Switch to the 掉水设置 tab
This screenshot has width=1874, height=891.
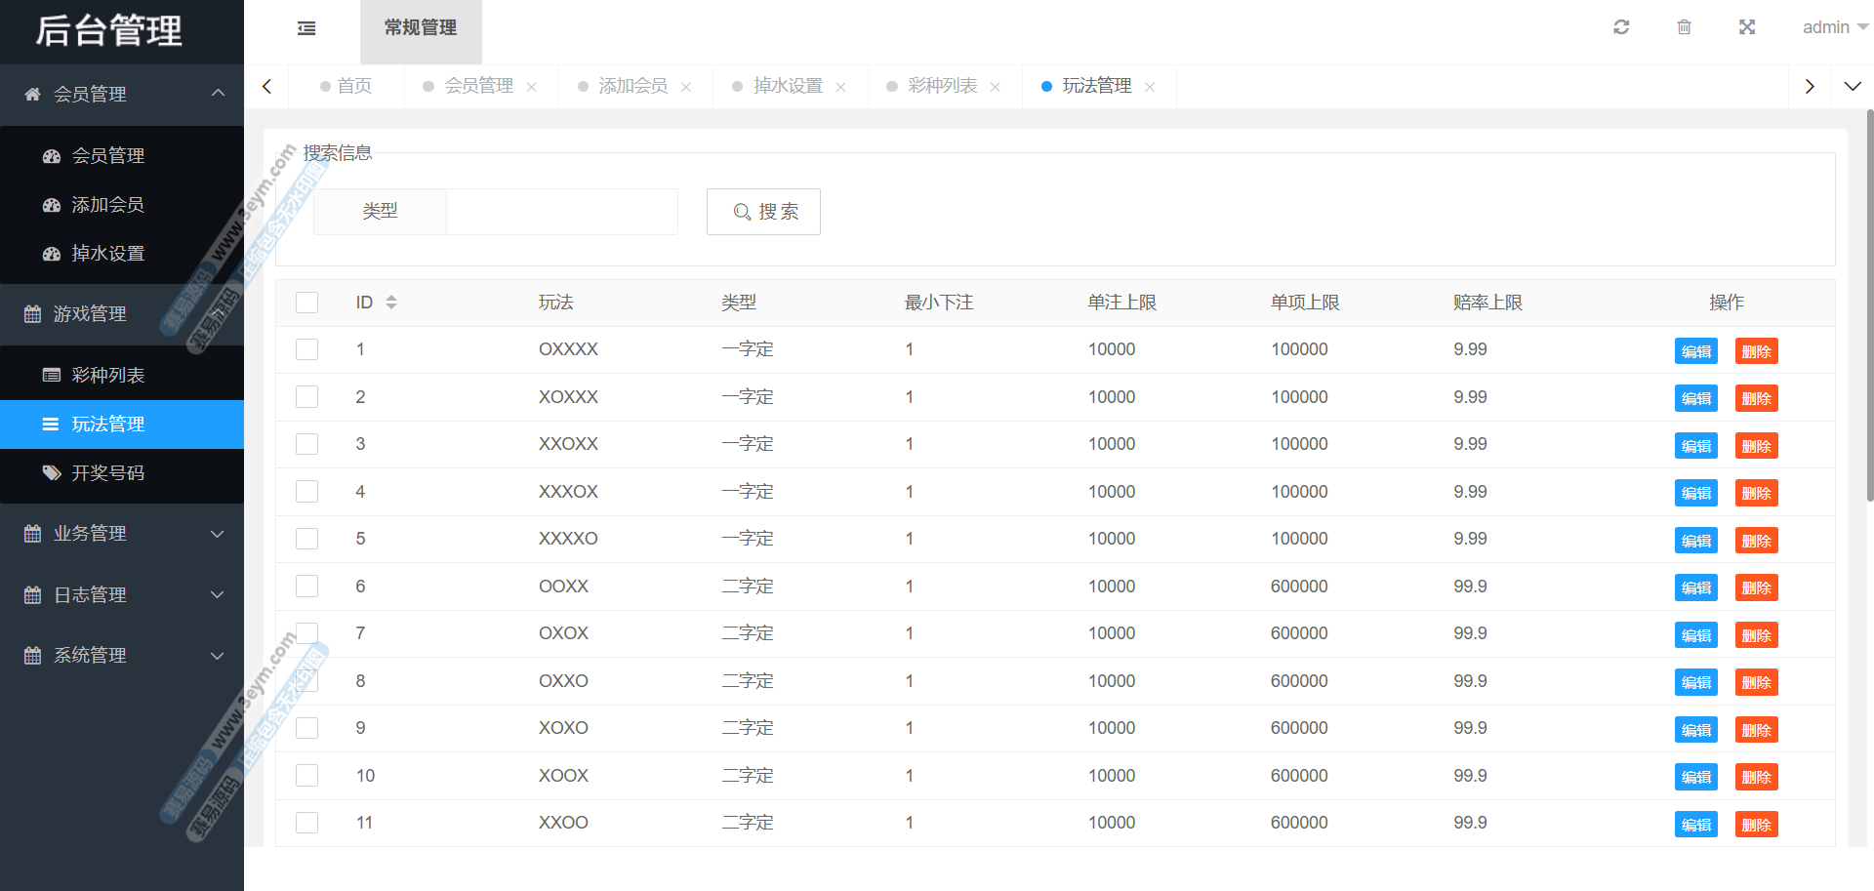pos(788,86)
